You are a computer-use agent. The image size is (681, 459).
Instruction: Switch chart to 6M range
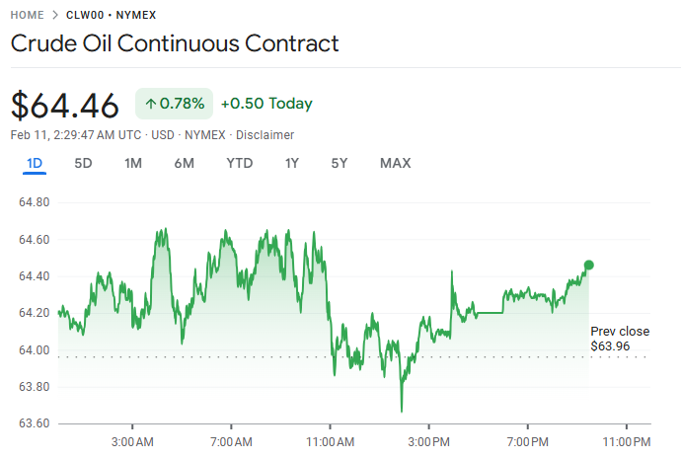[184, 163]
